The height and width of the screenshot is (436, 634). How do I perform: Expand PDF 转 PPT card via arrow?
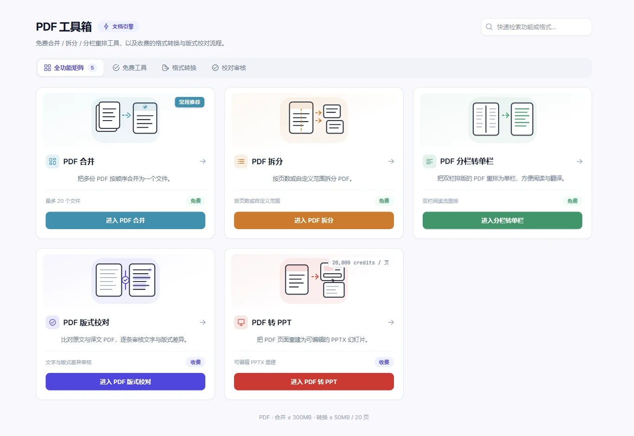tap(391, 322)
